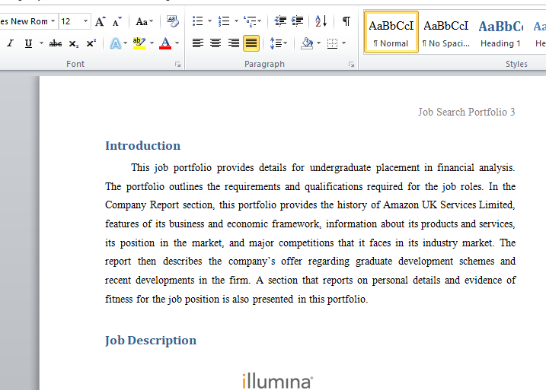546x390 pixels.
Task: Click the Clear Formatting icon
Action: (172, 21)
